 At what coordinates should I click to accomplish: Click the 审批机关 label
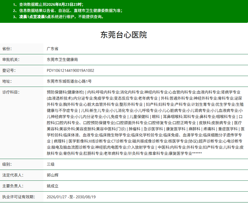pyautogui.click(x=11, y=60)
